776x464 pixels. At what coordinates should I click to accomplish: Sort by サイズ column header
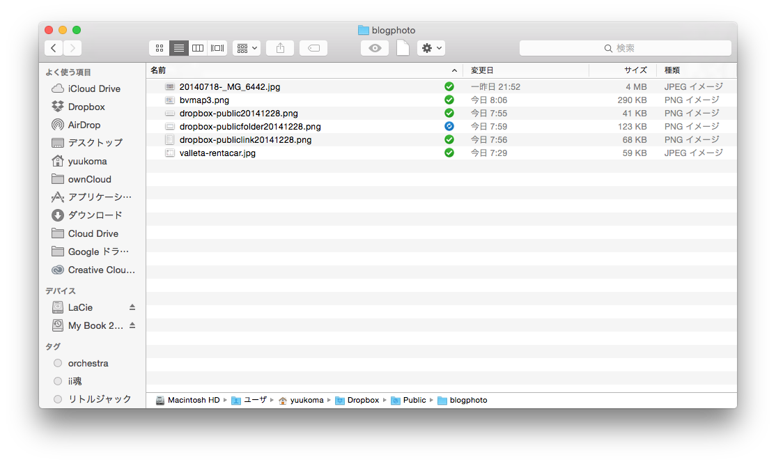[635, 70]
